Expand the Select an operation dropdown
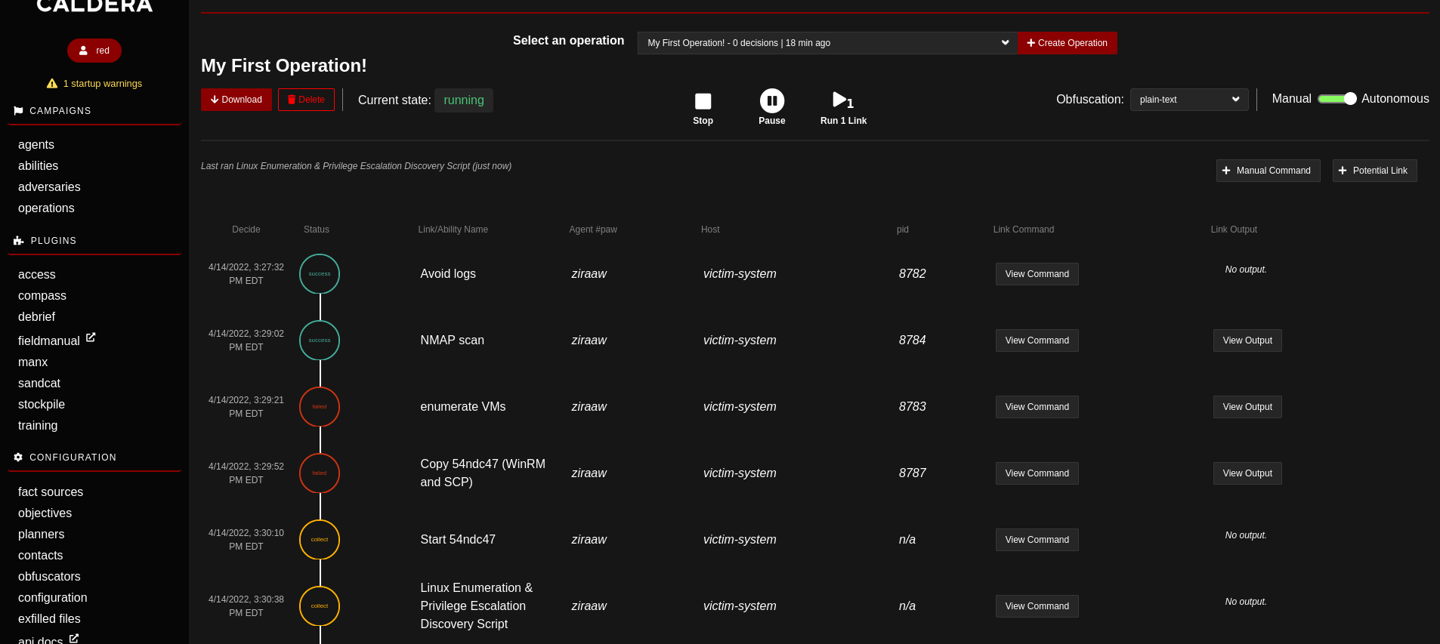The image size is (1440, 644). pyautogui.click(x=827, y=43)
